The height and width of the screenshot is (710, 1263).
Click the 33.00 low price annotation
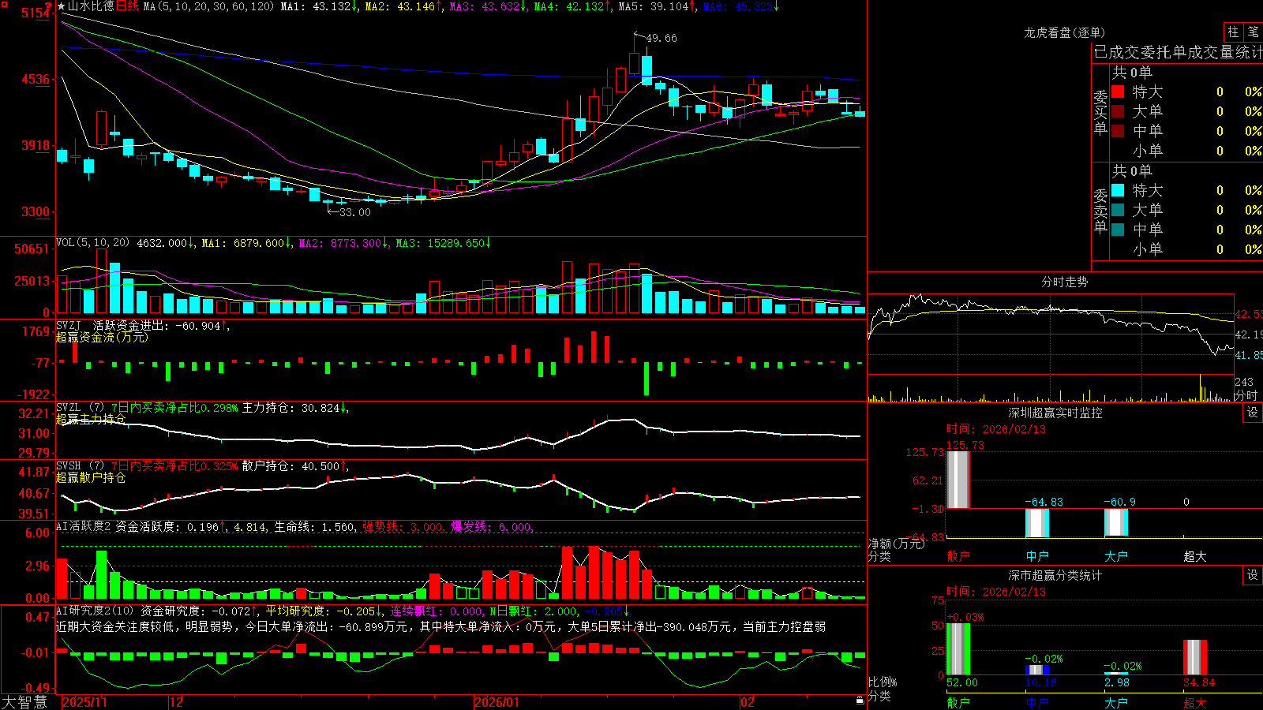[354, 212]
